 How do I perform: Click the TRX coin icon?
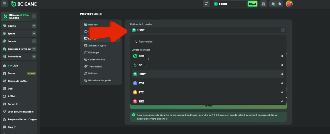tap(135, 101)
